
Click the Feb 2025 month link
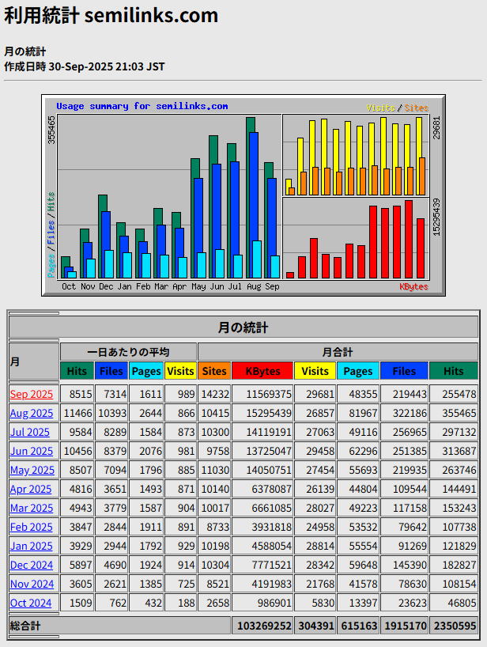click(31, 527)
